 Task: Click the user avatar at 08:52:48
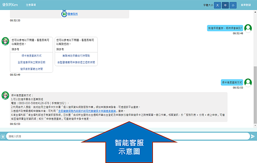[x=248, y=28]
